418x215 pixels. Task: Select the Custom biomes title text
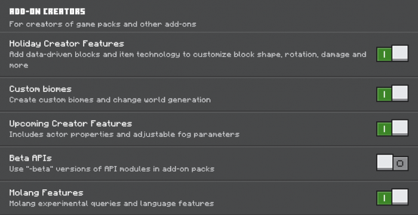tap(40, 89)
